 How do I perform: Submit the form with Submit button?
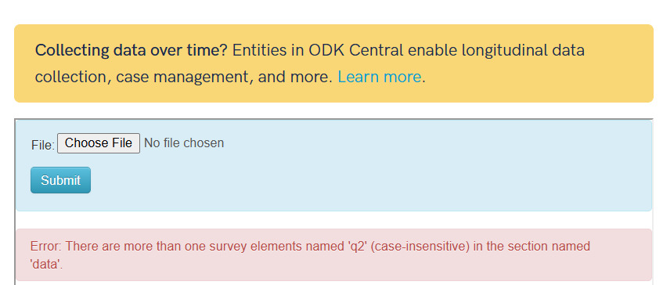point(60,180)
